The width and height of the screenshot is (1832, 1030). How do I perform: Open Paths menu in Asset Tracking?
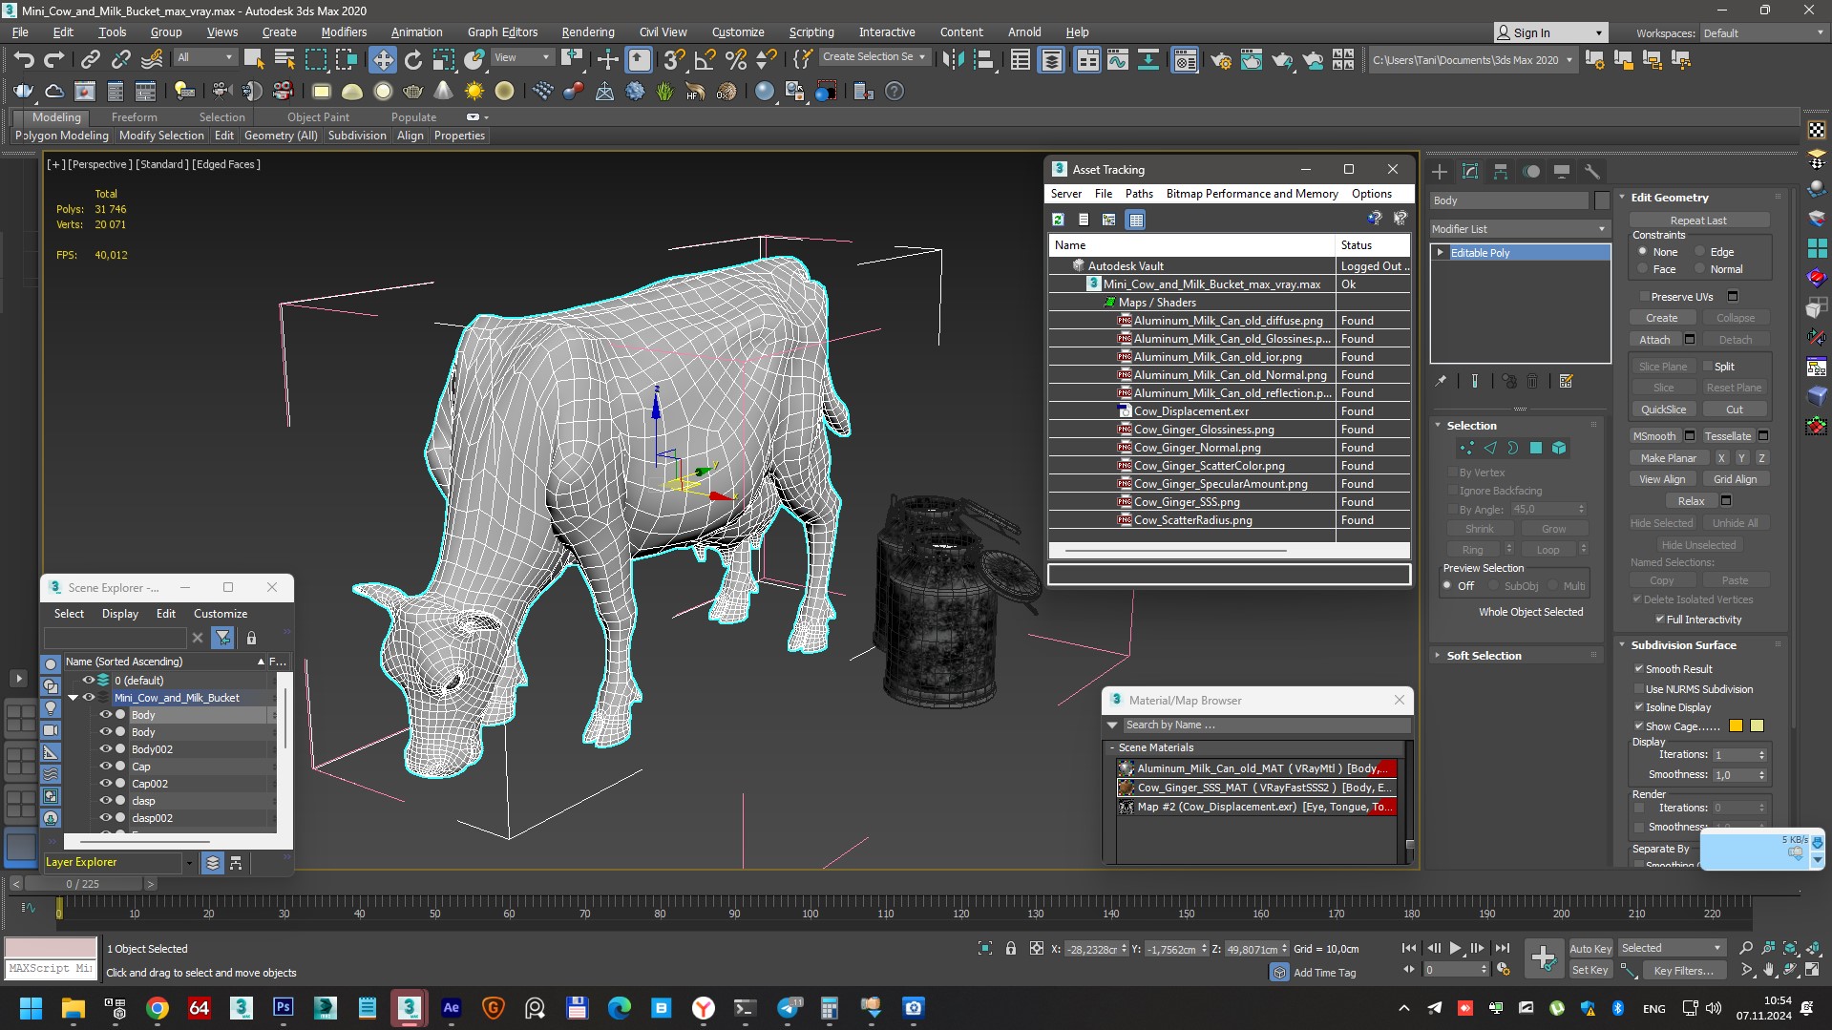(x=1139, y=194)
